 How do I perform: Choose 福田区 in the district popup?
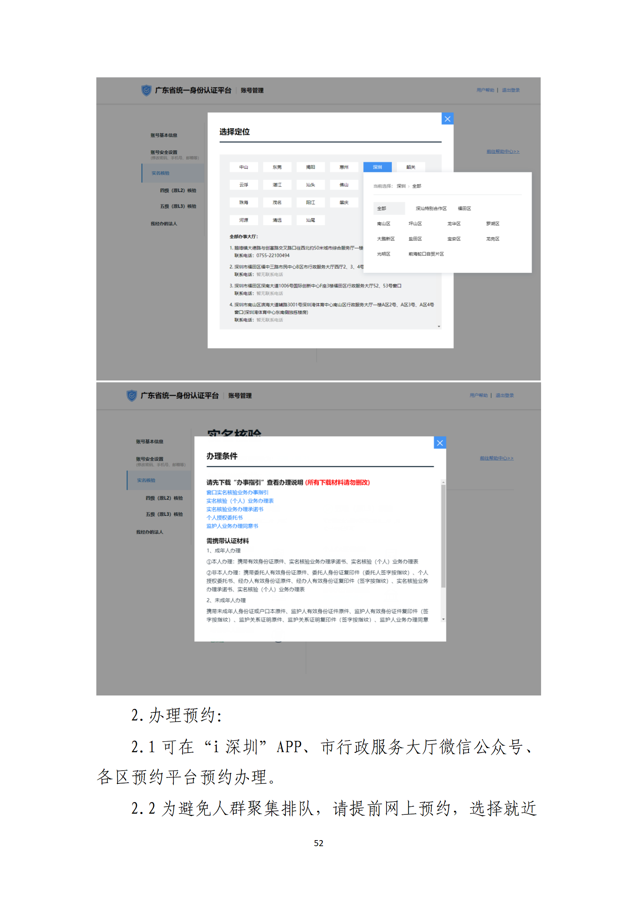[x=464, y=209]
